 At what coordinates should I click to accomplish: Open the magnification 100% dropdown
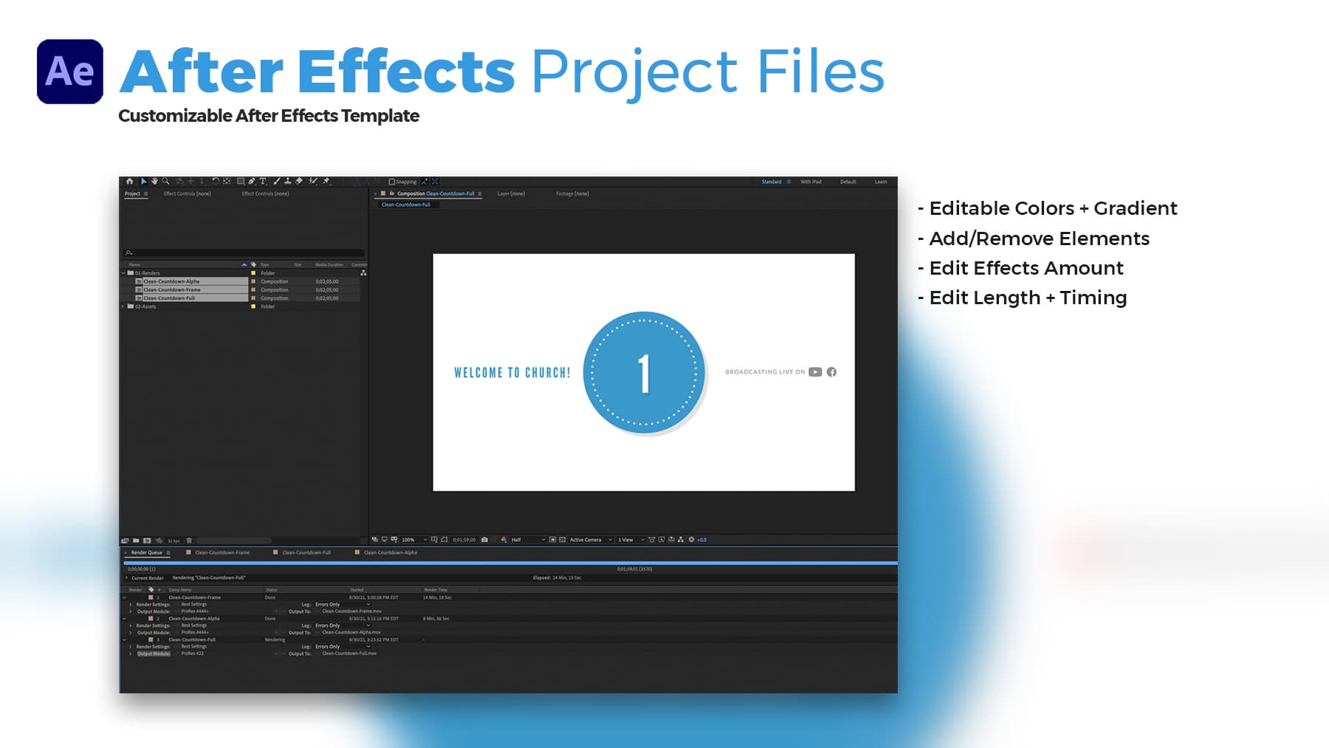click(414, 540)
